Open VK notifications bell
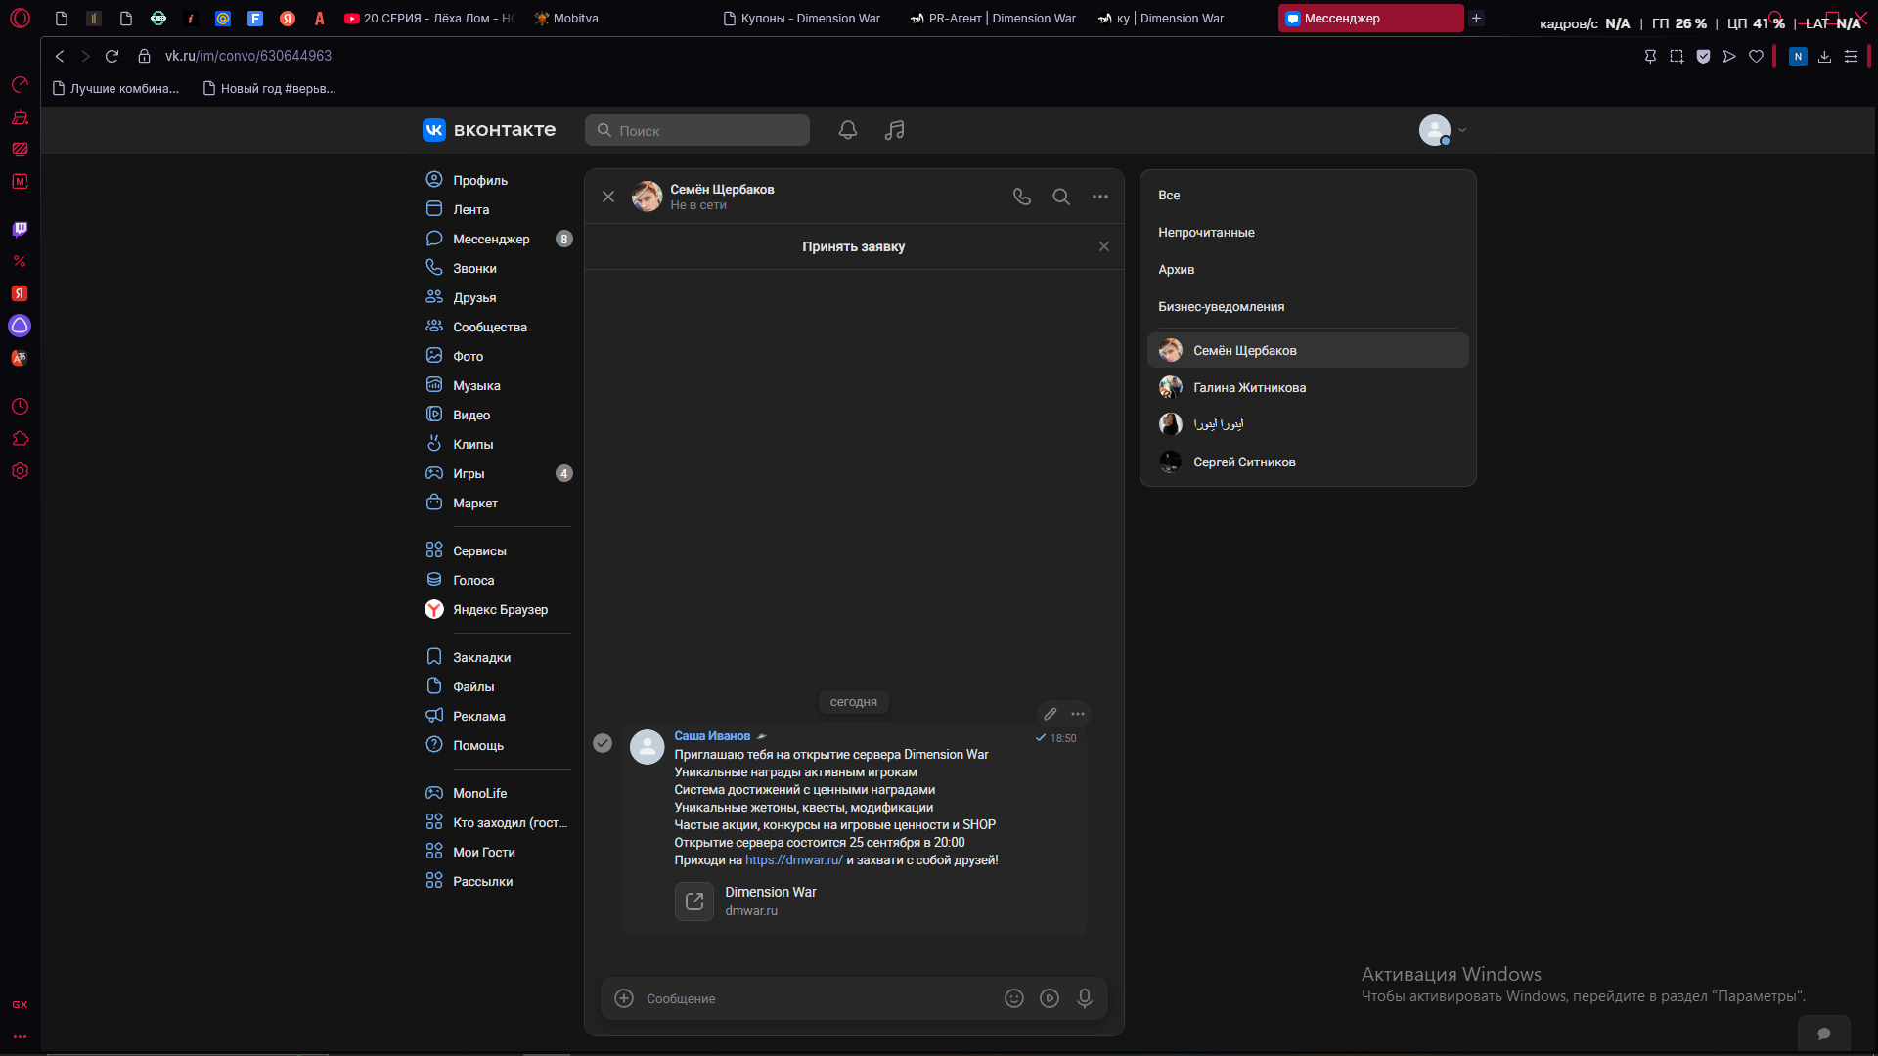The height and width of the screenshot is (1056, 1878). click(848, 130)
